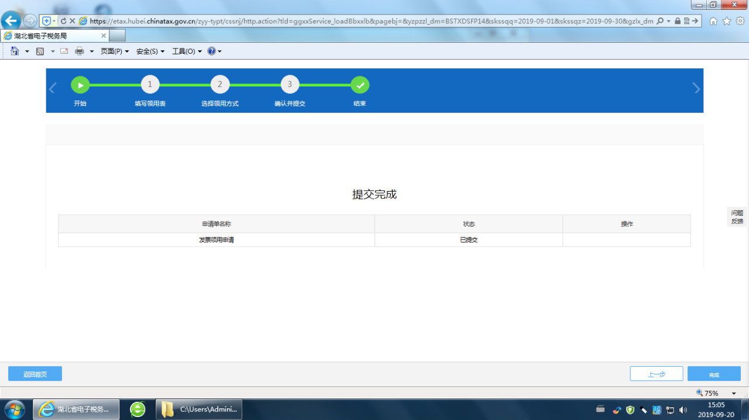Viewport: 749px width, 420px height.
Task: Open the 页面(P) menu
Action: coord(115,51)
